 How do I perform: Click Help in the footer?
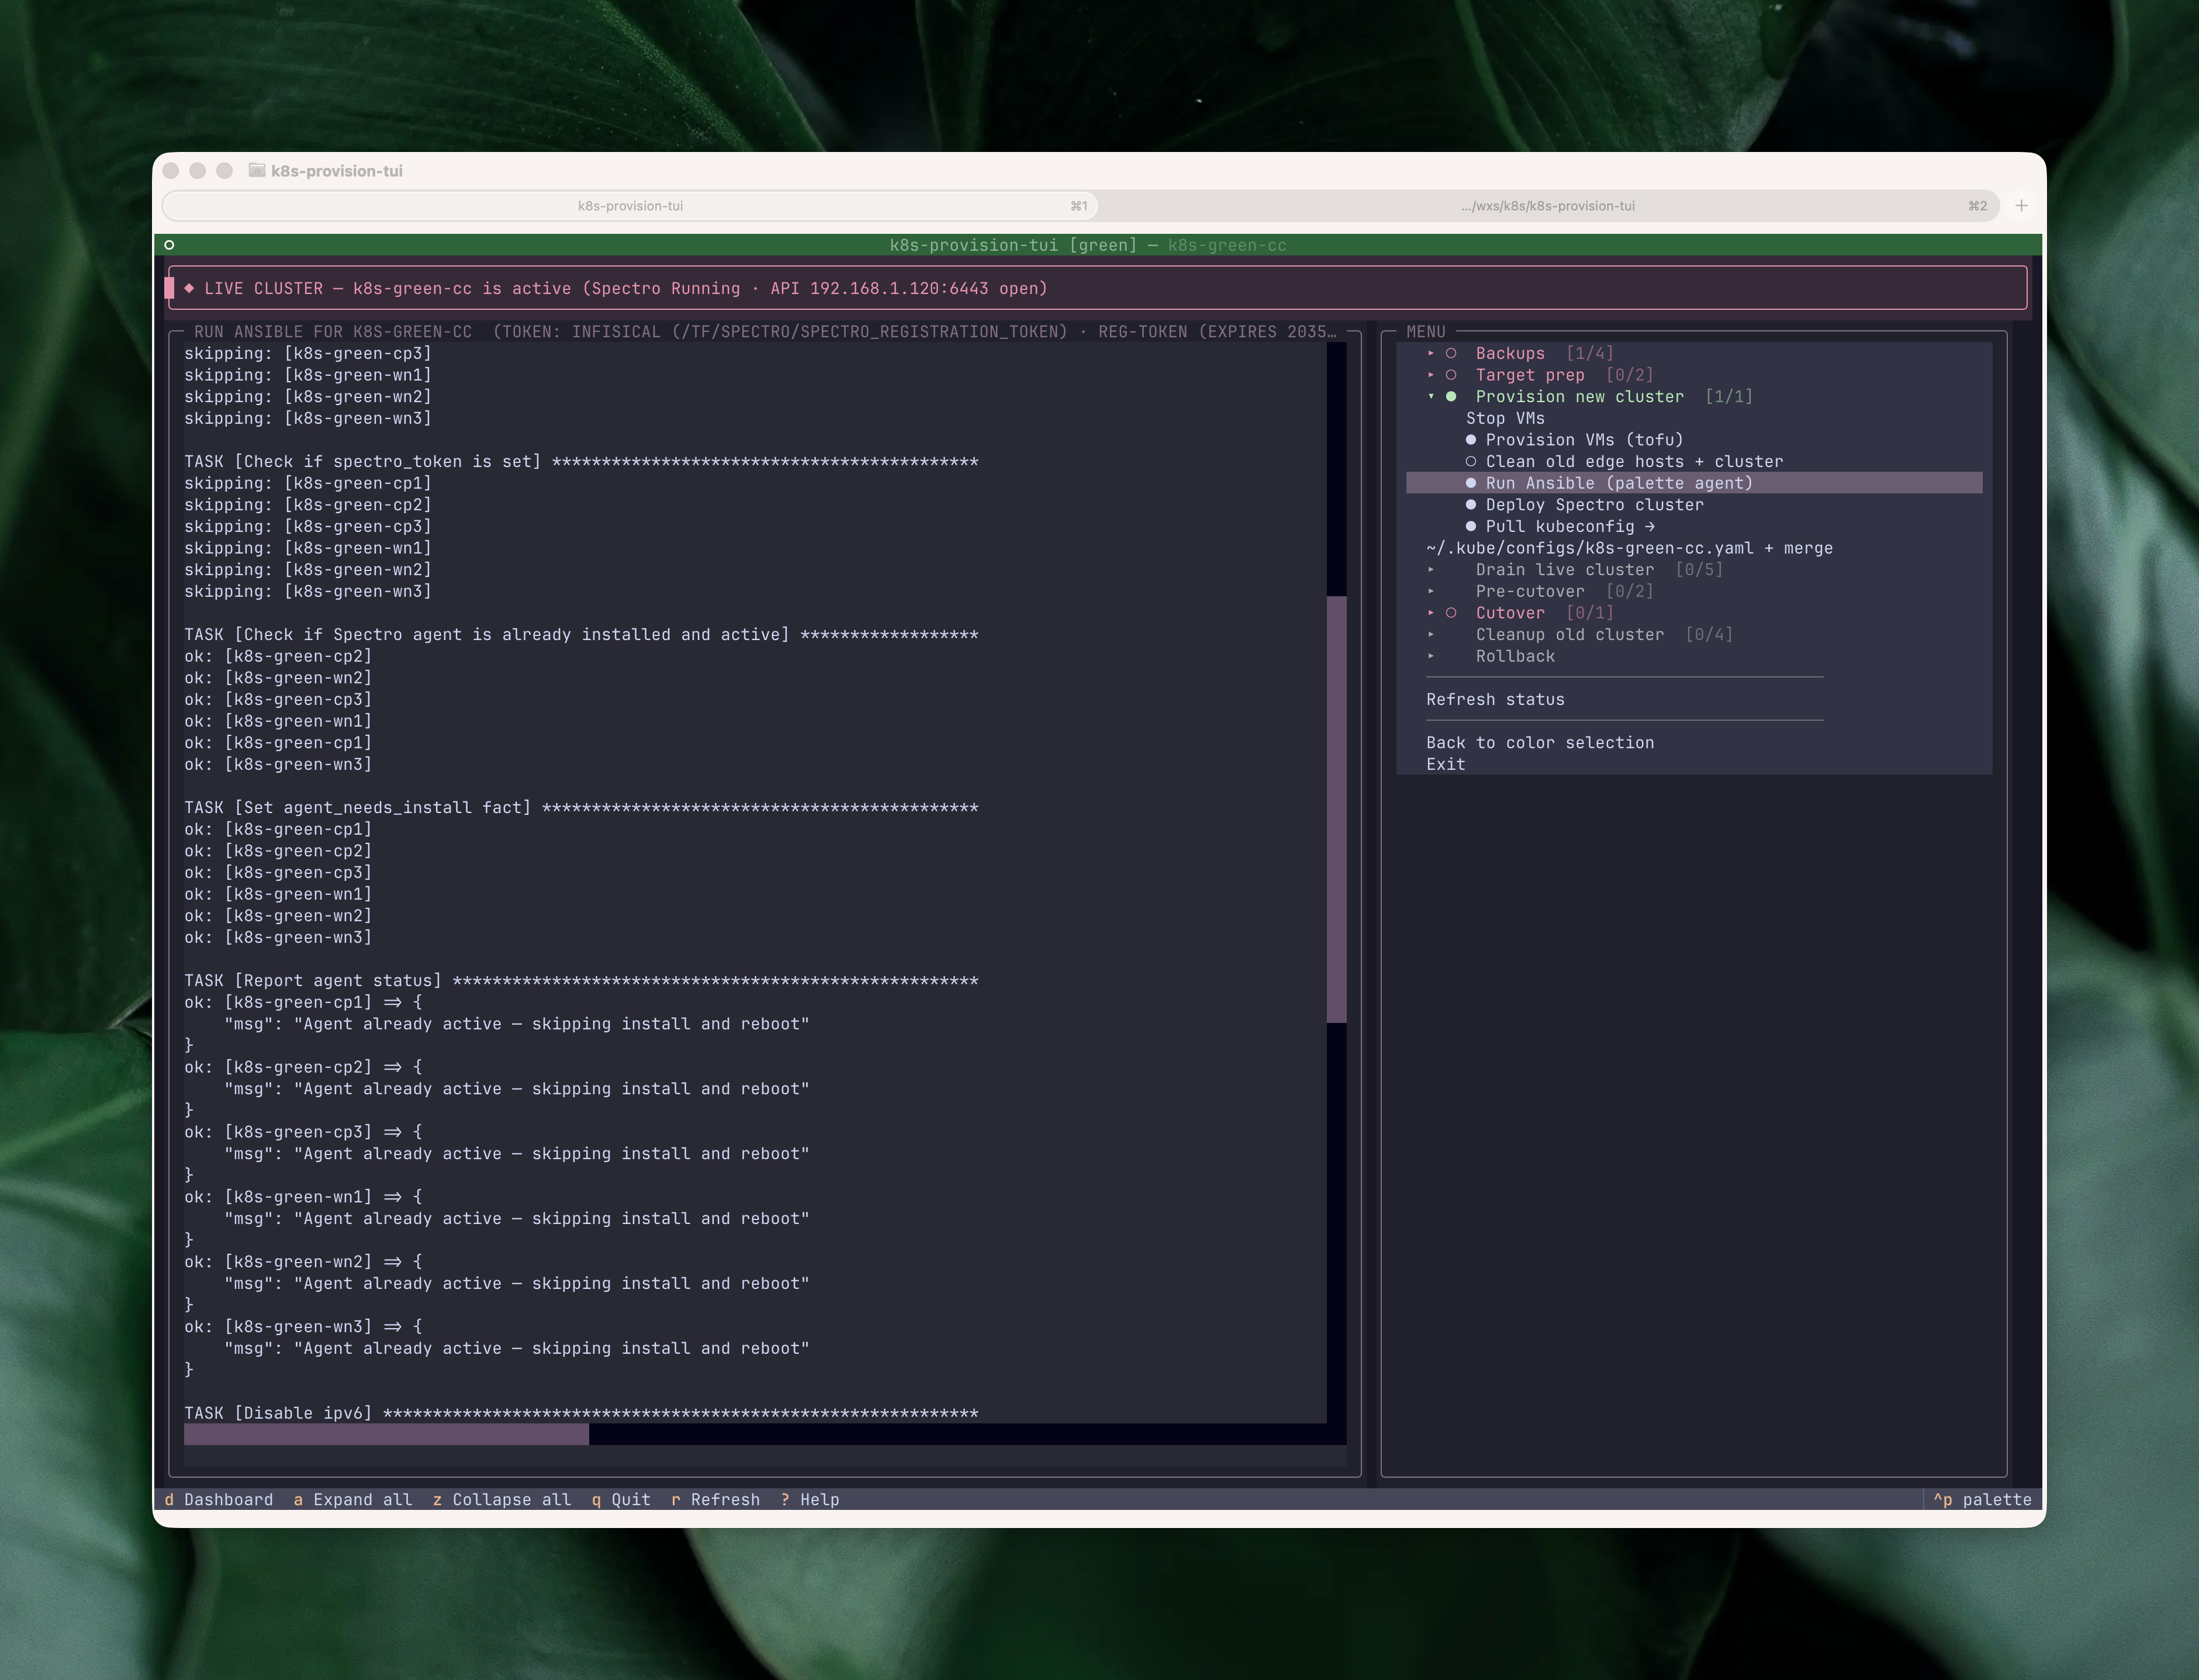810,1500
